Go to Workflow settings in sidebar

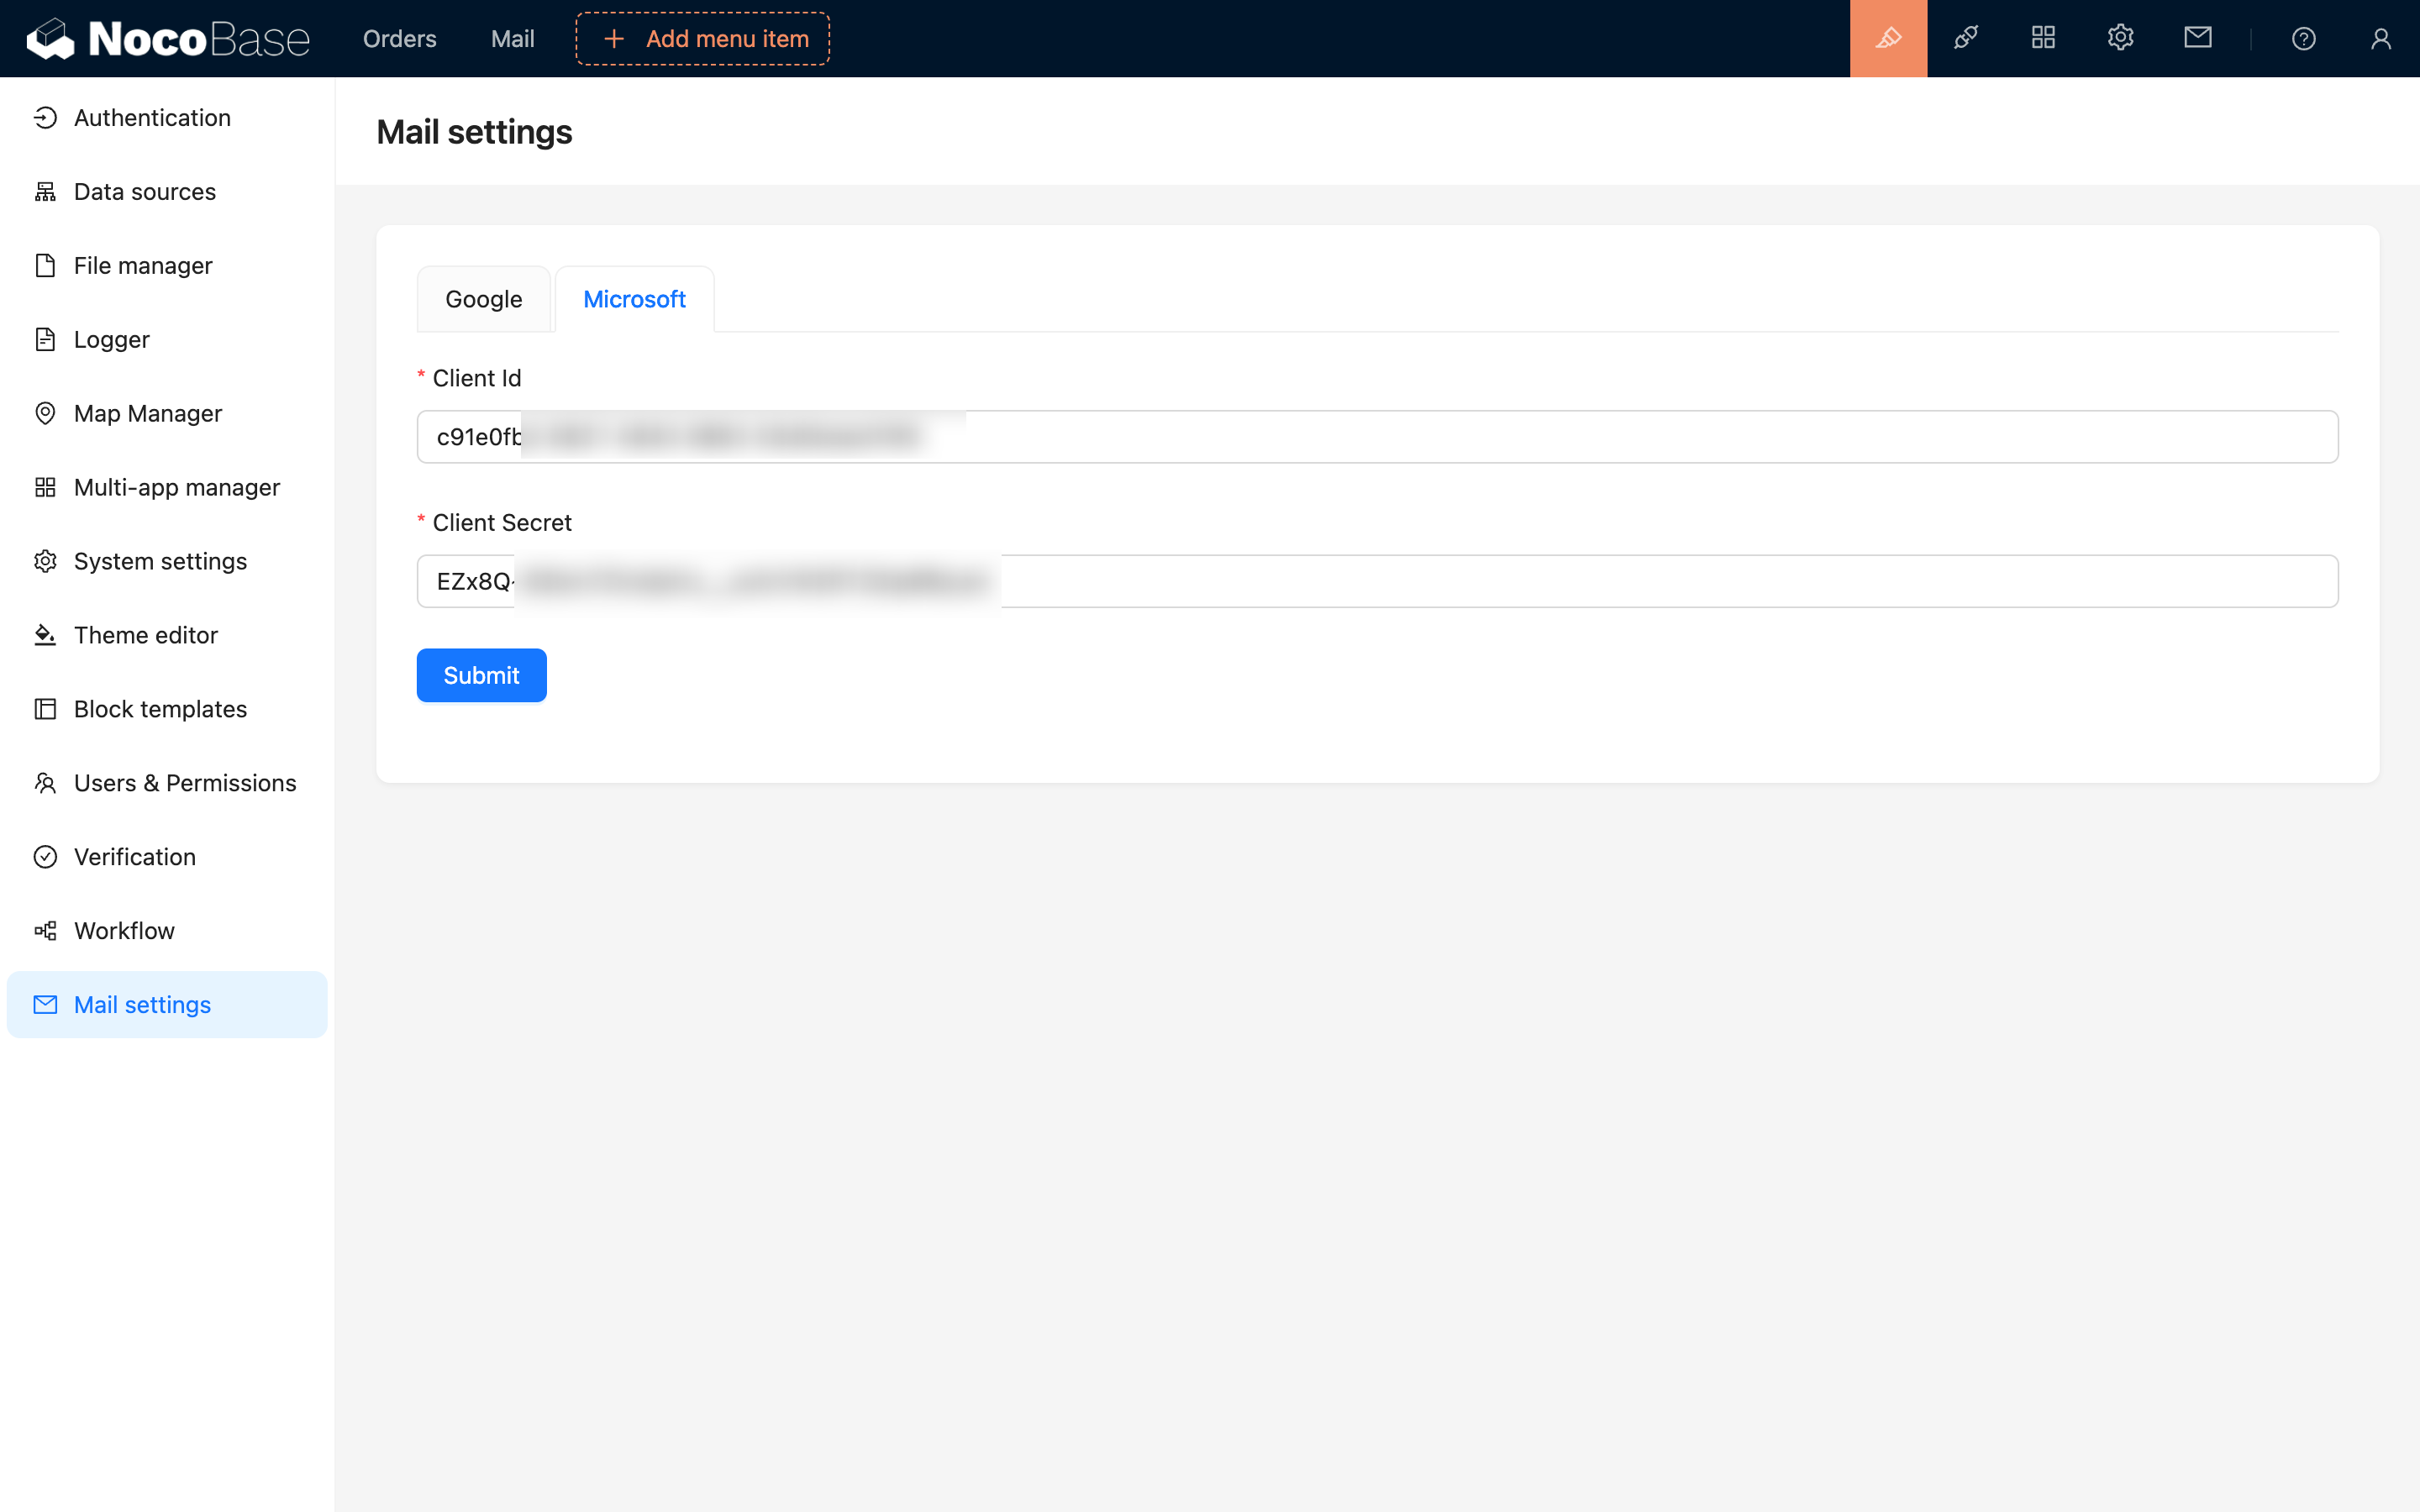124,931
